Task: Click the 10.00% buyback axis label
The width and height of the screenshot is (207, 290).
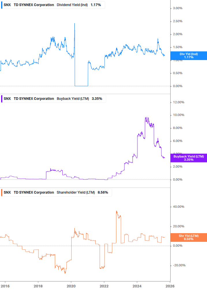Action: coord(178,115)
